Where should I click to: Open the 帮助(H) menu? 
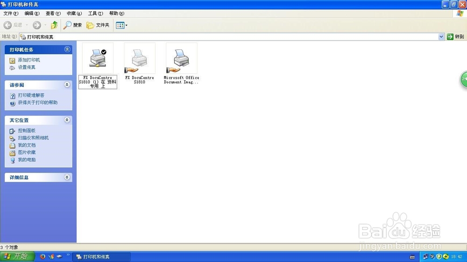[116, 14]
